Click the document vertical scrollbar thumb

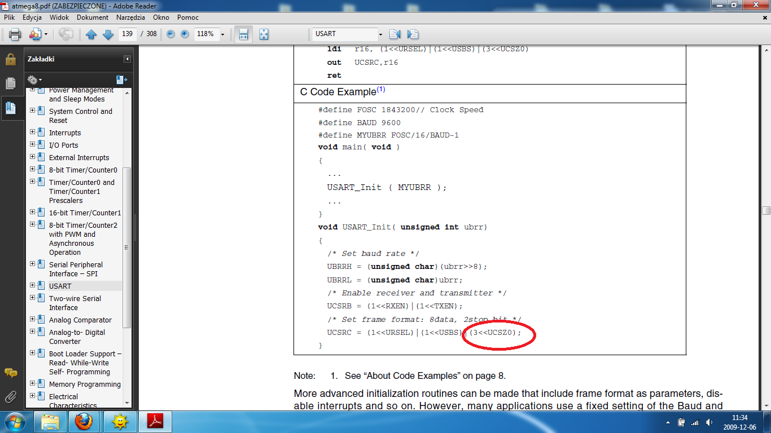766,211
